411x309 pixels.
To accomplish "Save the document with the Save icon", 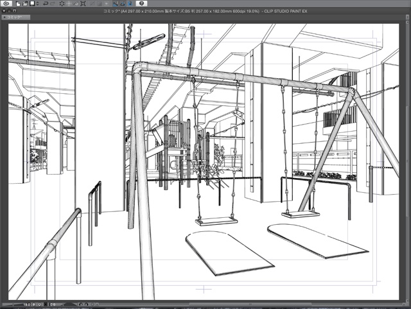I will coord(32,3).
